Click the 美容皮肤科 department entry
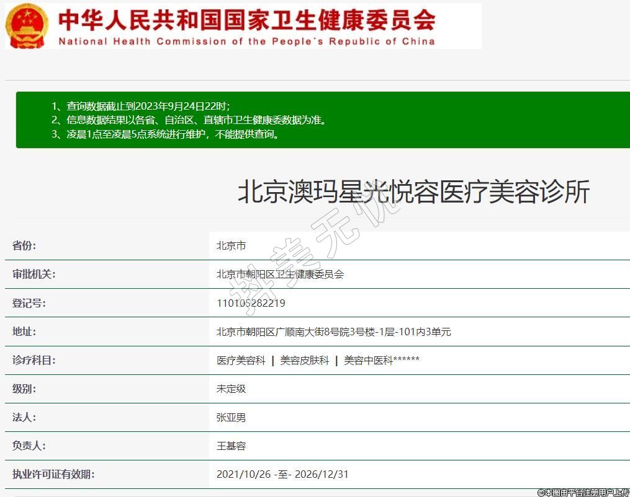The width and height of the screenshot is (630, 497). coord(304,360)
